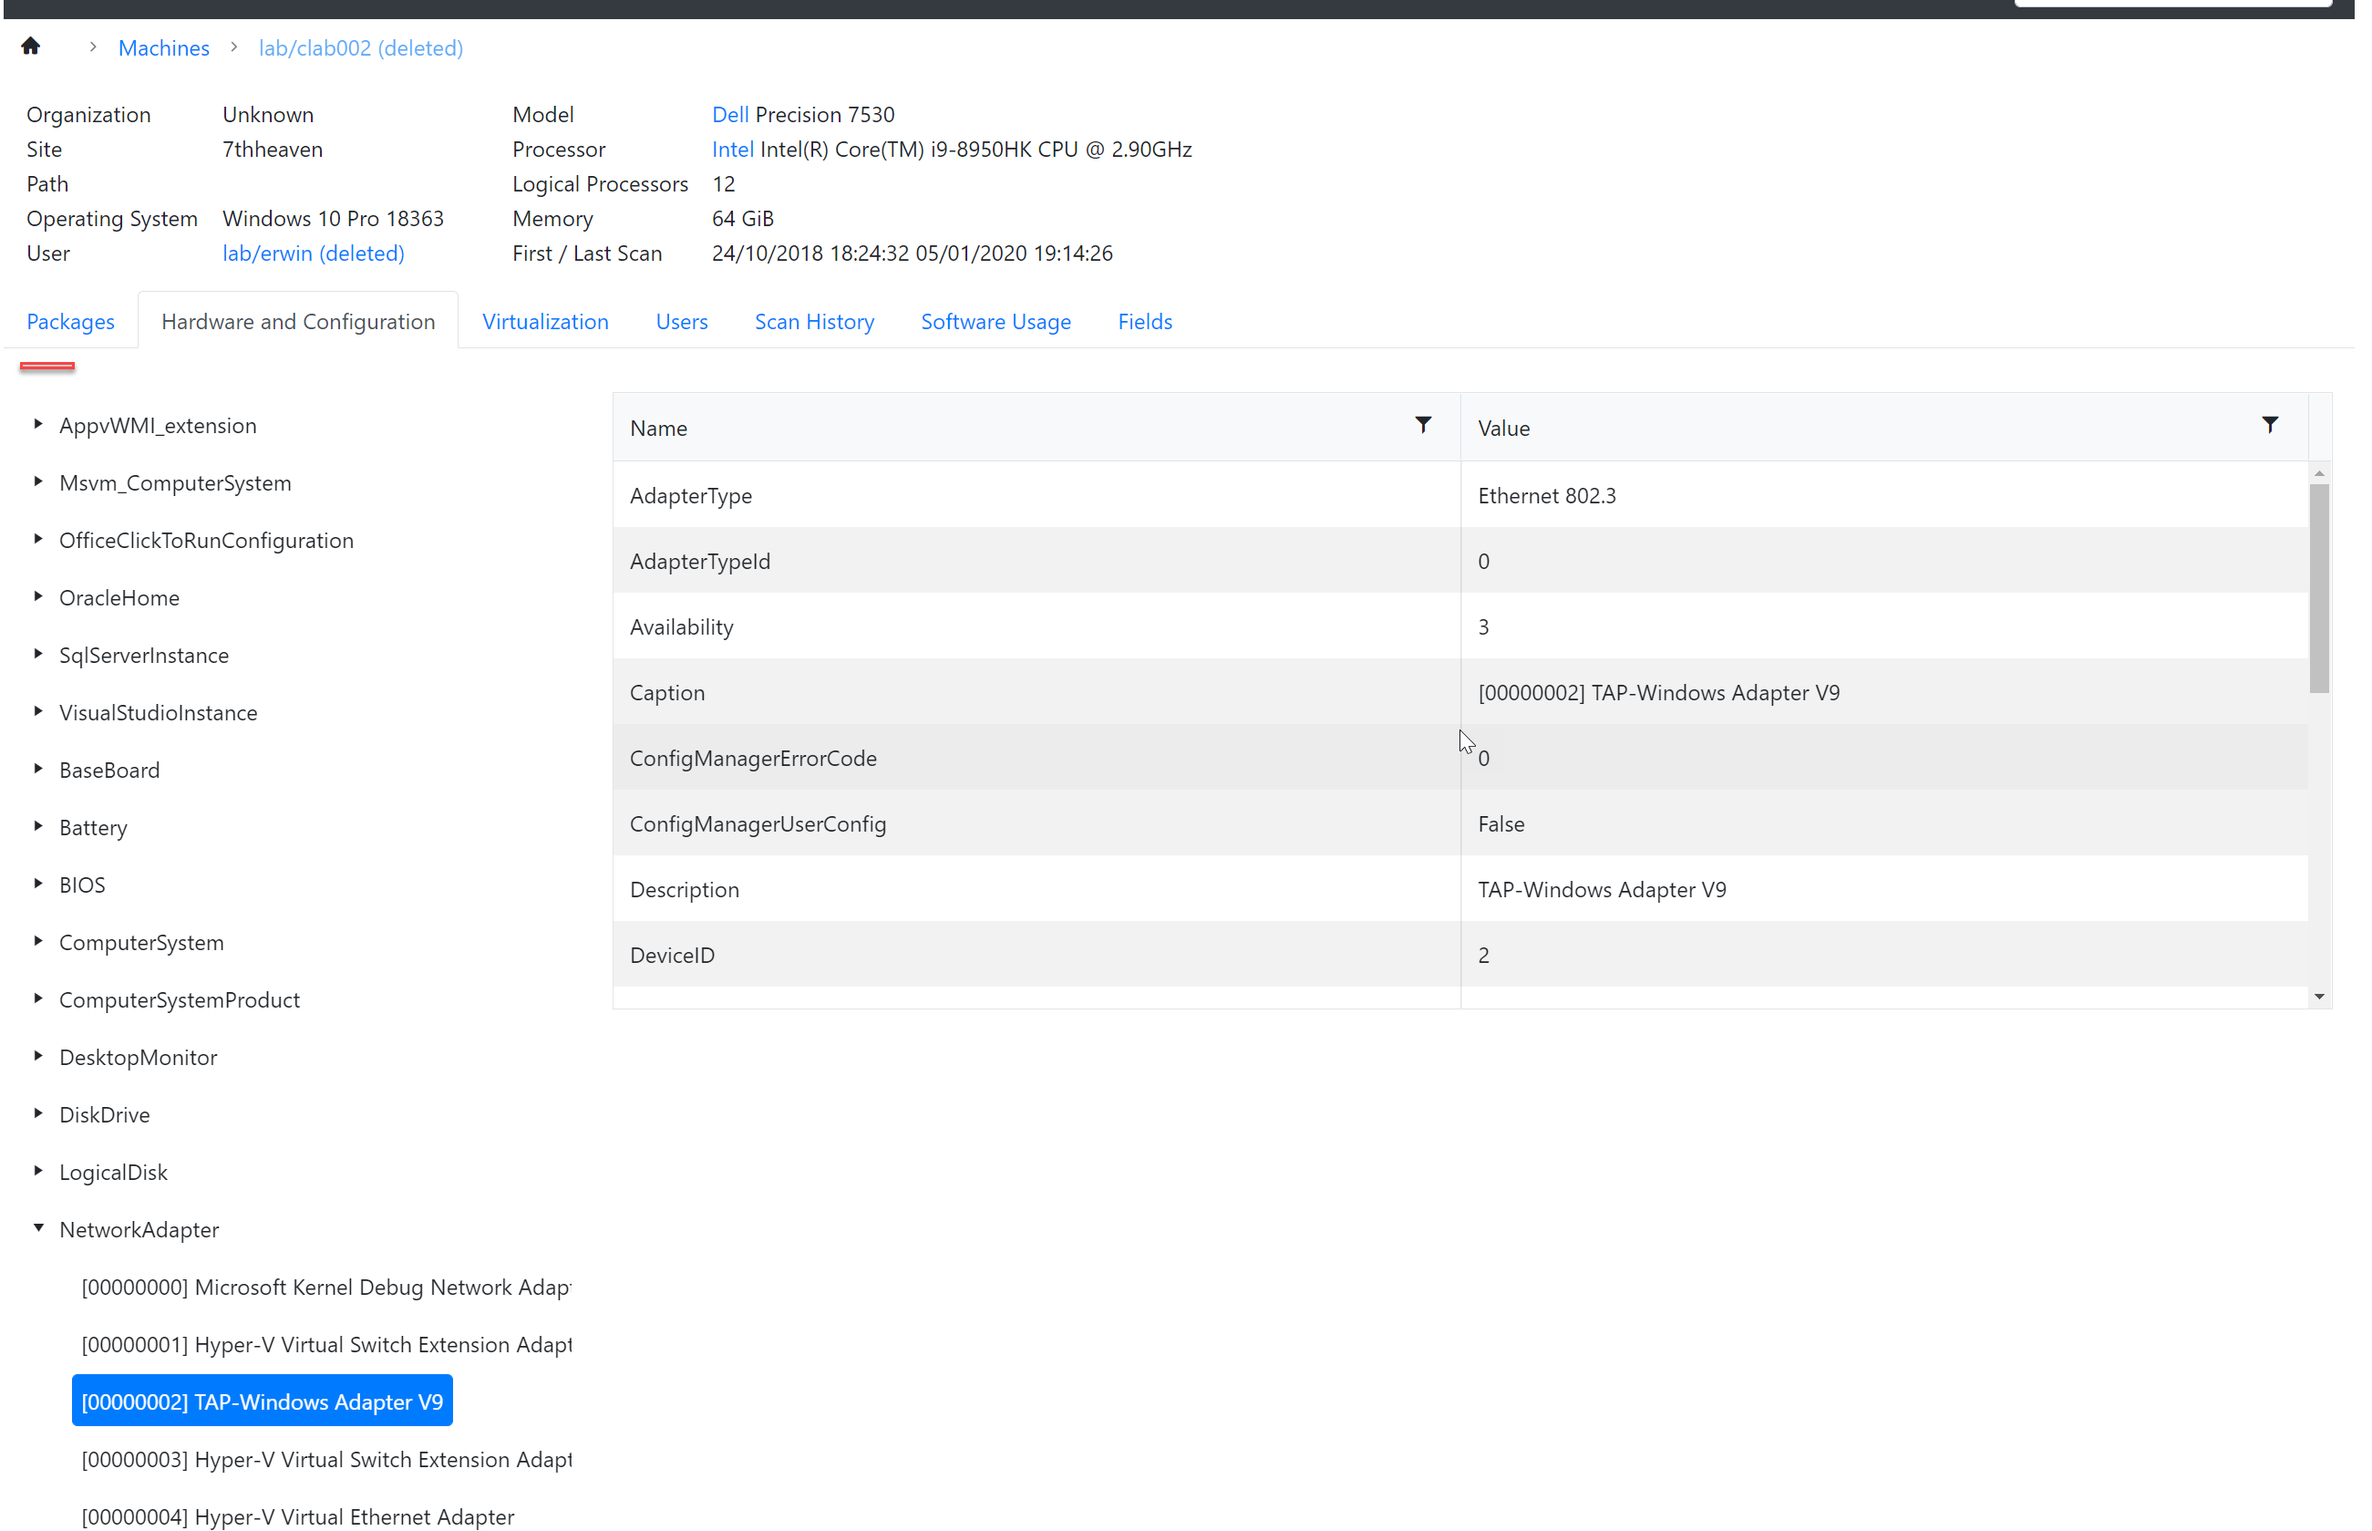Image resolution: width=2372 pixels, height=1531 pixels.
Task: Select the AdapterType row name cell
Action: pos(1036,495)
